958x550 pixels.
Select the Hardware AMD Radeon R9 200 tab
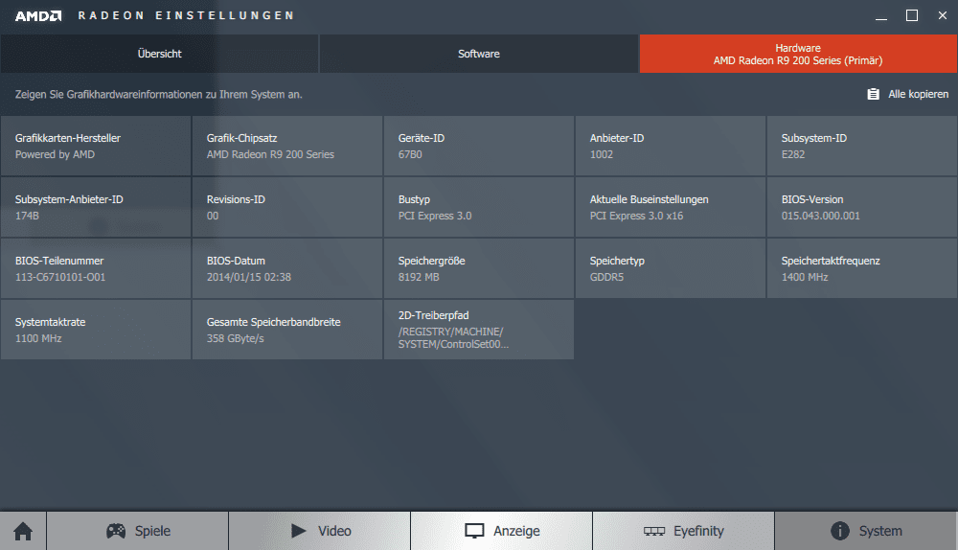point(798,54)
